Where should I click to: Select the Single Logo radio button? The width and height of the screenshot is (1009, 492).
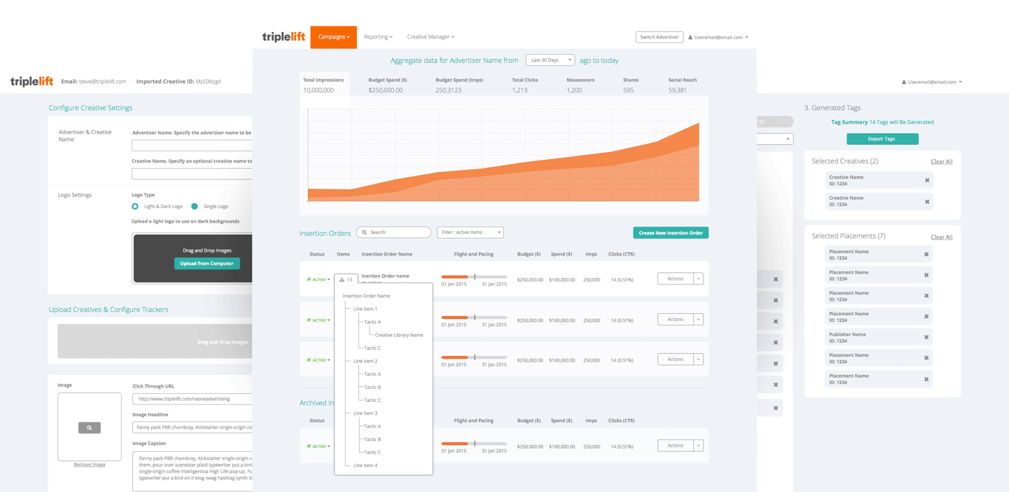click(x=195, y=206)
